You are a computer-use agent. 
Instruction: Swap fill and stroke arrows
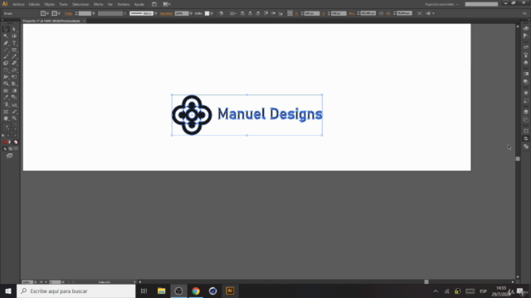[15, 125]
